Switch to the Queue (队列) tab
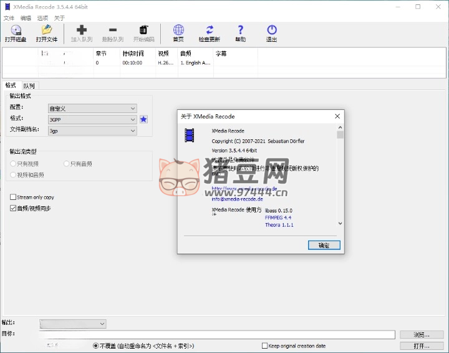The height and width of the screenshot is (353, 449). click(29, 86)
